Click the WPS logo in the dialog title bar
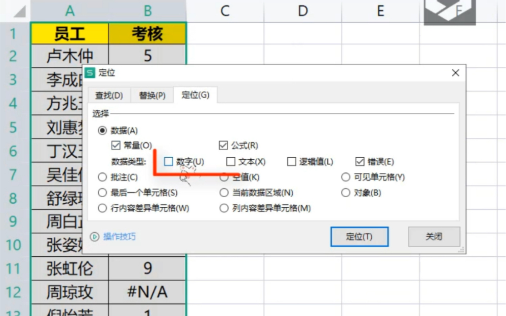This screenshot has width=506, height=316. (x=90, y=73)
